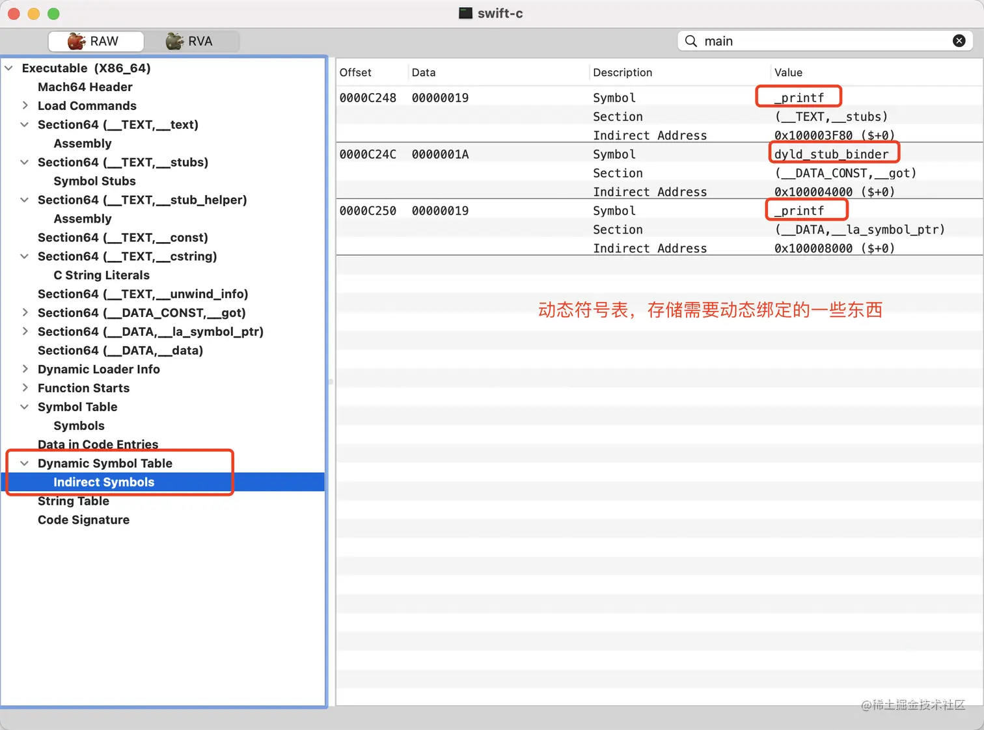
Task: Select Section64 (__TEXT,__stubs) tree item
Action: (x=123, y=163)
